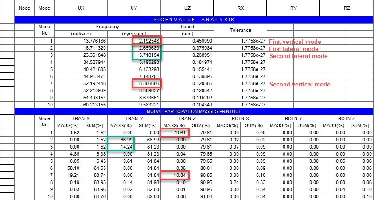Select the UY column header
This screenshot has width=374, height=200.
pyautogui.click(x=134, y=8)
